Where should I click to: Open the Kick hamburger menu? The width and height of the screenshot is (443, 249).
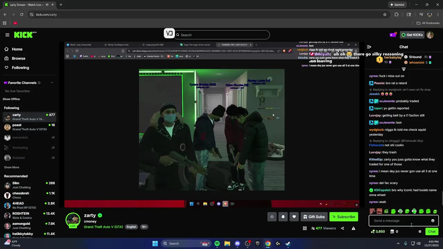tap(7, 35)
